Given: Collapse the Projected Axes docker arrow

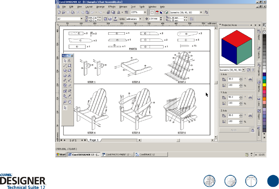Looking at the screenshot, I should tap(251, 25).
